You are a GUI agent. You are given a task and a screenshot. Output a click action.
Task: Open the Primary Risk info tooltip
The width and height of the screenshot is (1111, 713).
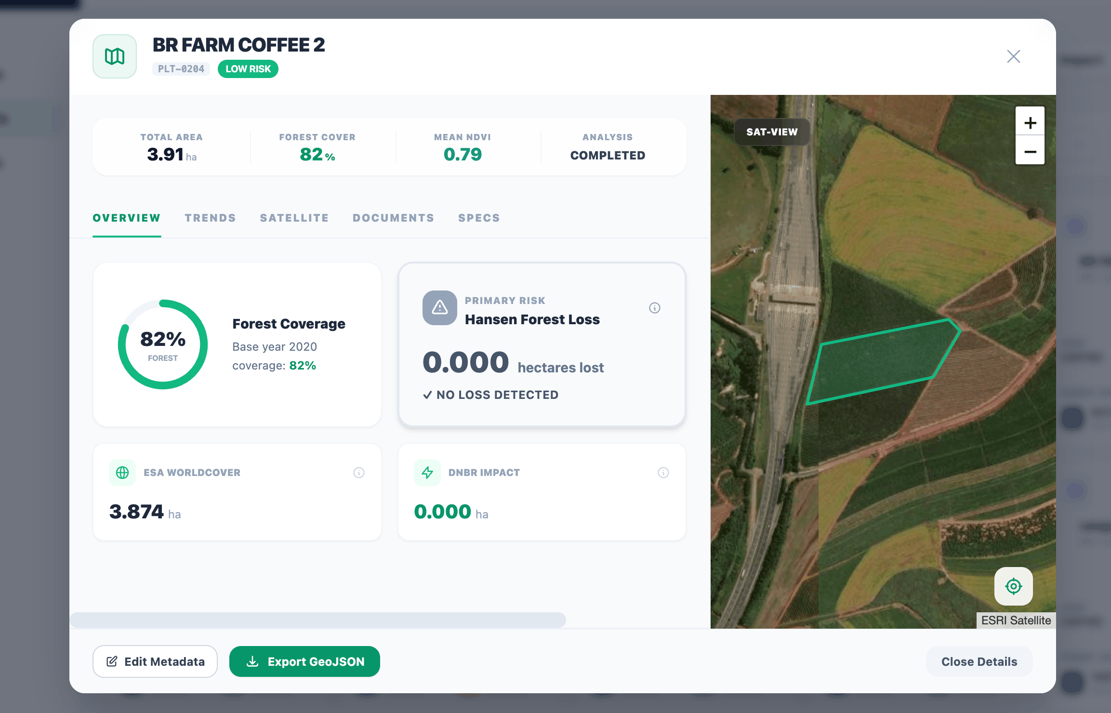point(655,308)
